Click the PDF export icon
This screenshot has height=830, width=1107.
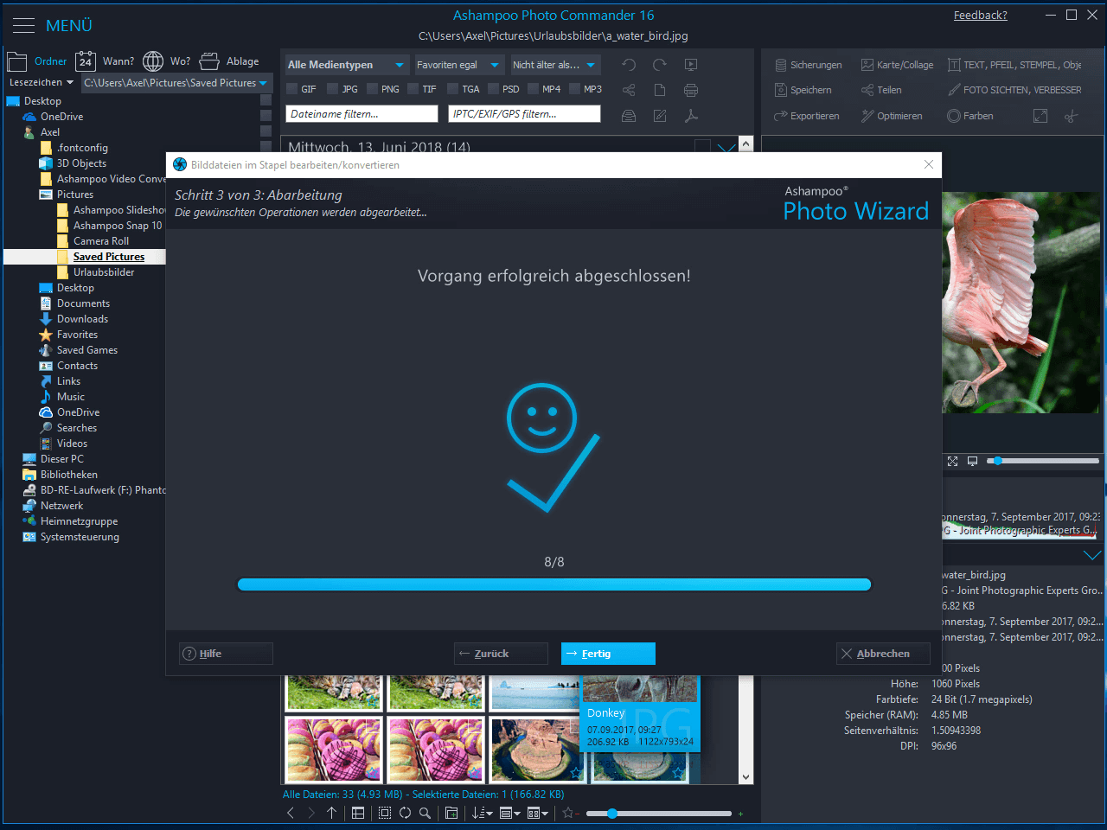691,116
